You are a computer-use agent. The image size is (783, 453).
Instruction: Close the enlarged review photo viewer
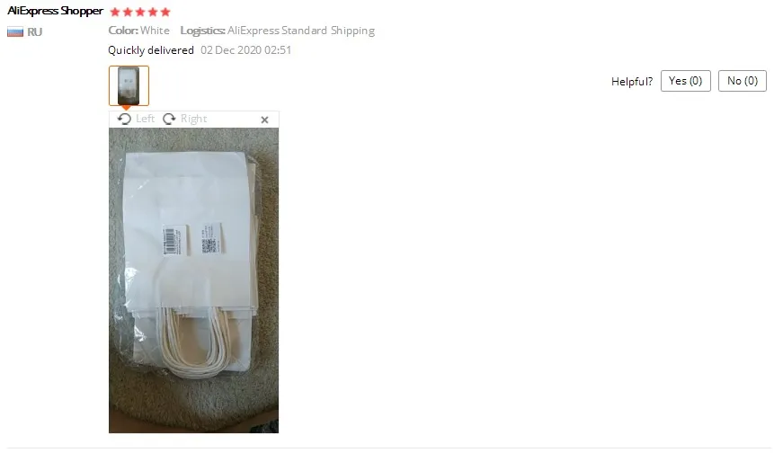point(264,120)
